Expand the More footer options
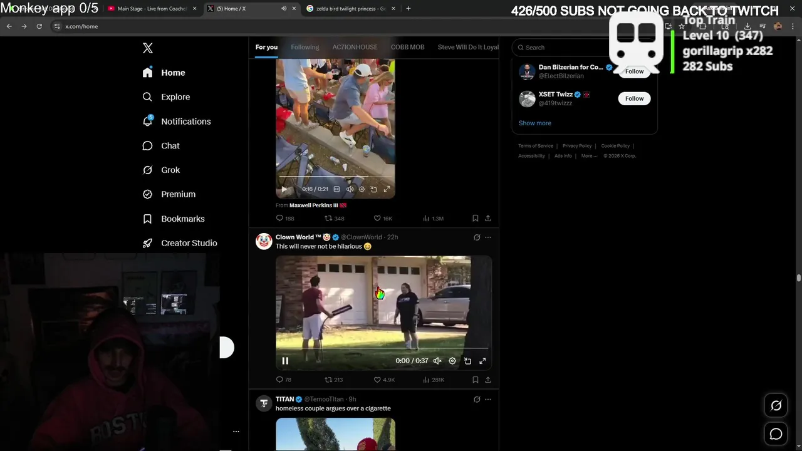 coord(589,156)
